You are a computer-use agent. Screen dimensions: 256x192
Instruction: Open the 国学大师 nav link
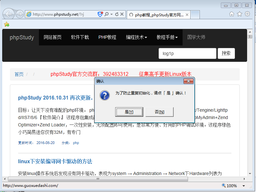click(196, 37)
